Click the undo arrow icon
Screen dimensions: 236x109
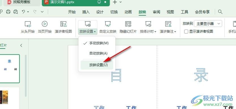pos(23,12)
